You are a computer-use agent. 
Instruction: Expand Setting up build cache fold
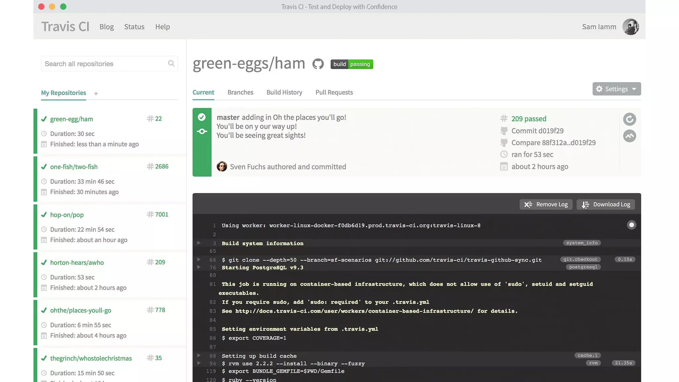pyautogui.click(x=199, y=355)
